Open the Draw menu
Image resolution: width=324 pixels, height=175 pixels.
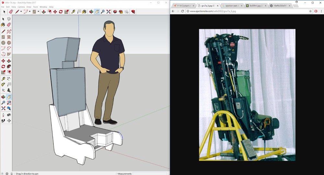tap(29, 7)
